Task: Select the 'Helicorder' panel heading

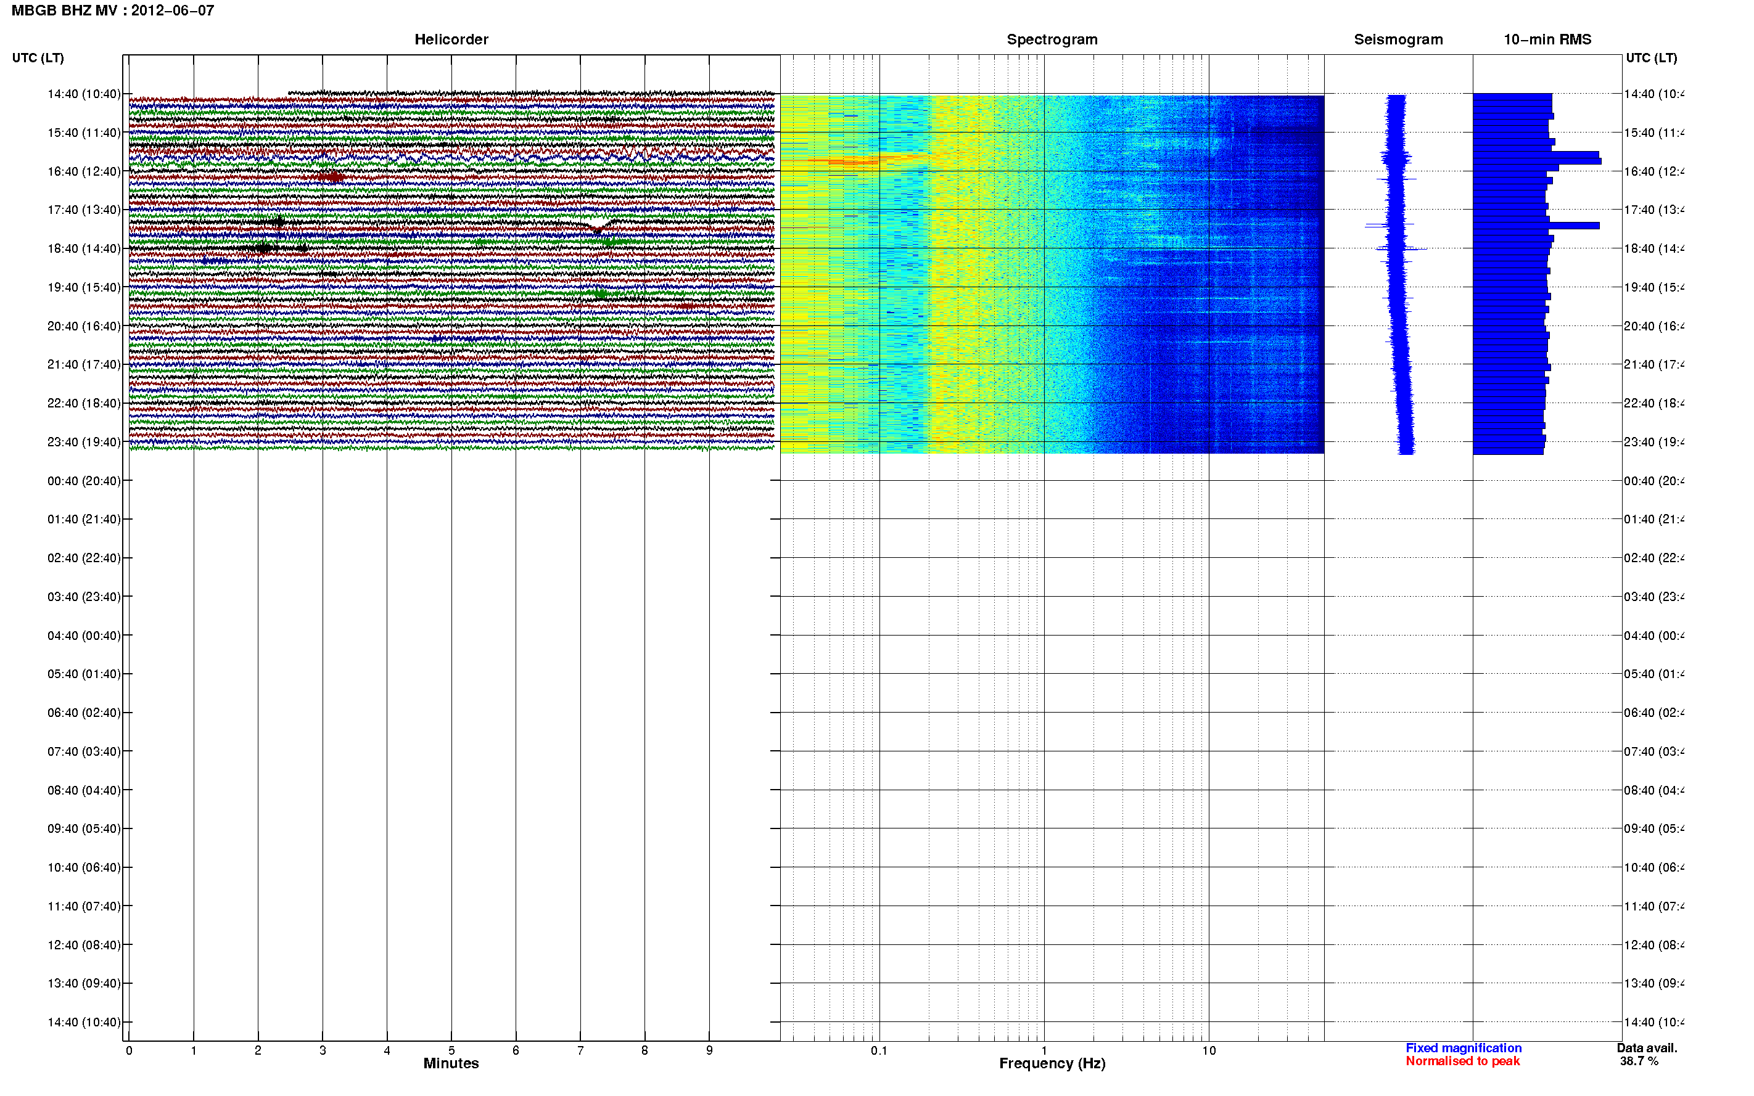Action: [451, 39]
